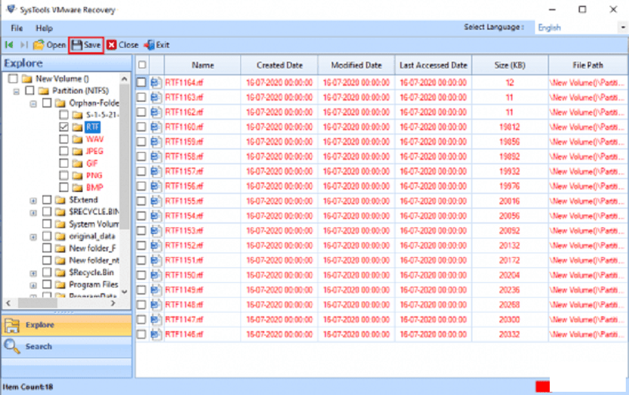
Task: Check the box for RTF1146.rtf
Action: coord(141,334)
